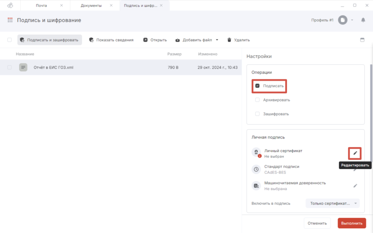Open the profile dropdown arrow
This screenshot has height=233, width=373.
point(352,20)
